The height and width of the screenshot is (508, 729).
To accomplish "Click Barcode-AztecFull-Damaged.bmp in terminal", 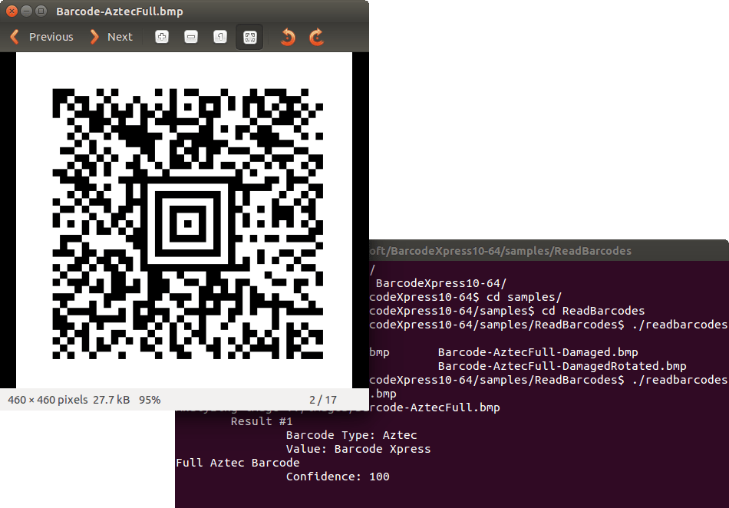I will click(538, 352).
